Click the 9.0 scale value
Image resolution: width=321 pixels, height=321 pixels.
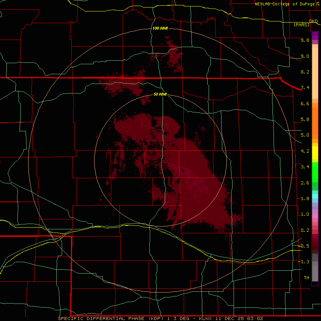[305, 56]
